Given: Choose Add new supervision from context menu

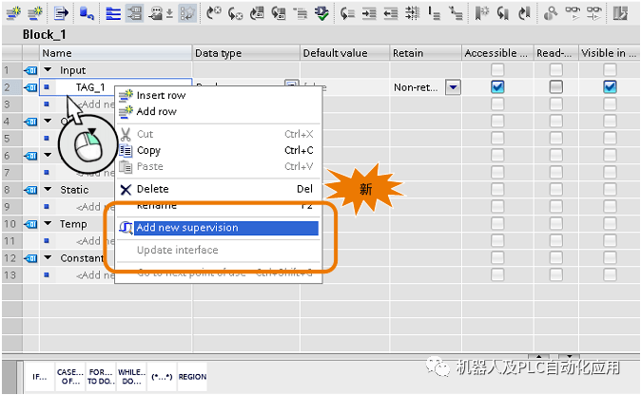Looking at the screenshot, I should pos(186,228).
